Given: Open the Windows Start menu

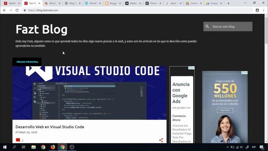Looking at the screenshot, I should 5,147.
